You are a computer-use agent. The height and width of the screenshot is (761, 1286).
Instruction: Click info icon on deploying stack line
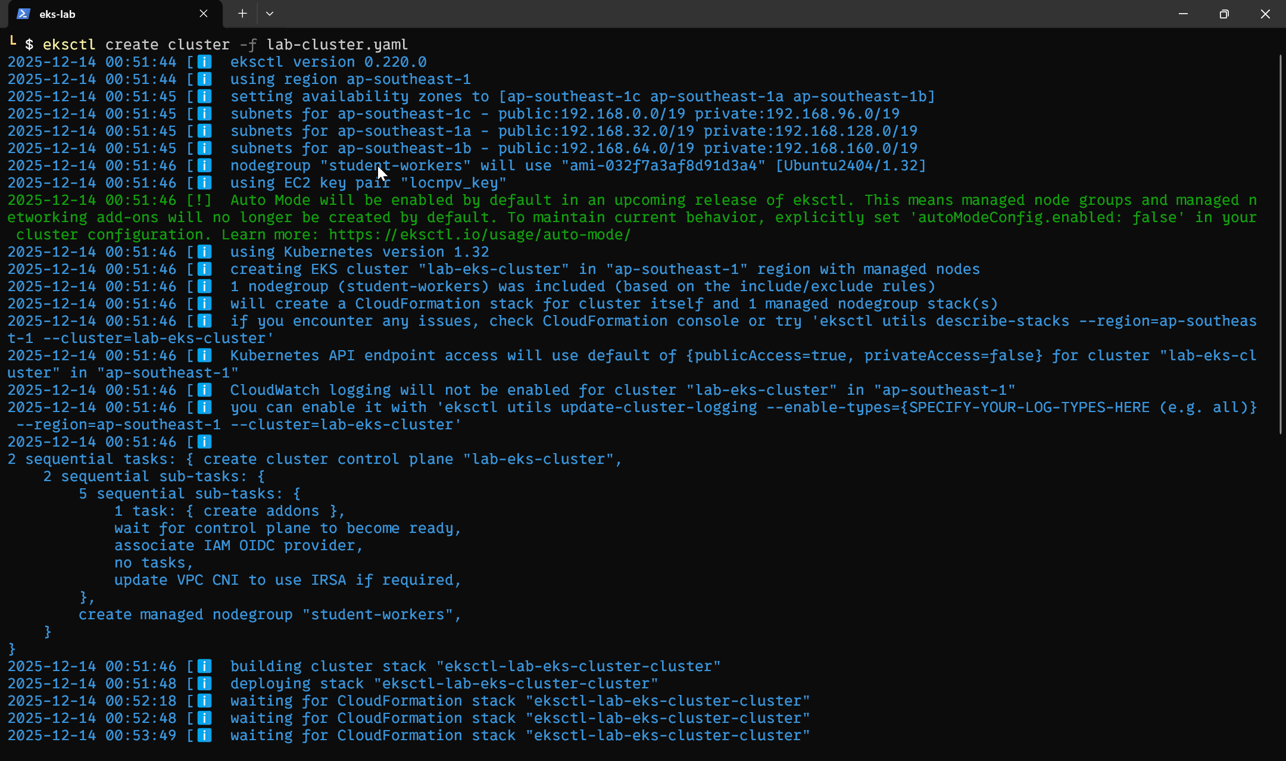(x=204, y=684)
